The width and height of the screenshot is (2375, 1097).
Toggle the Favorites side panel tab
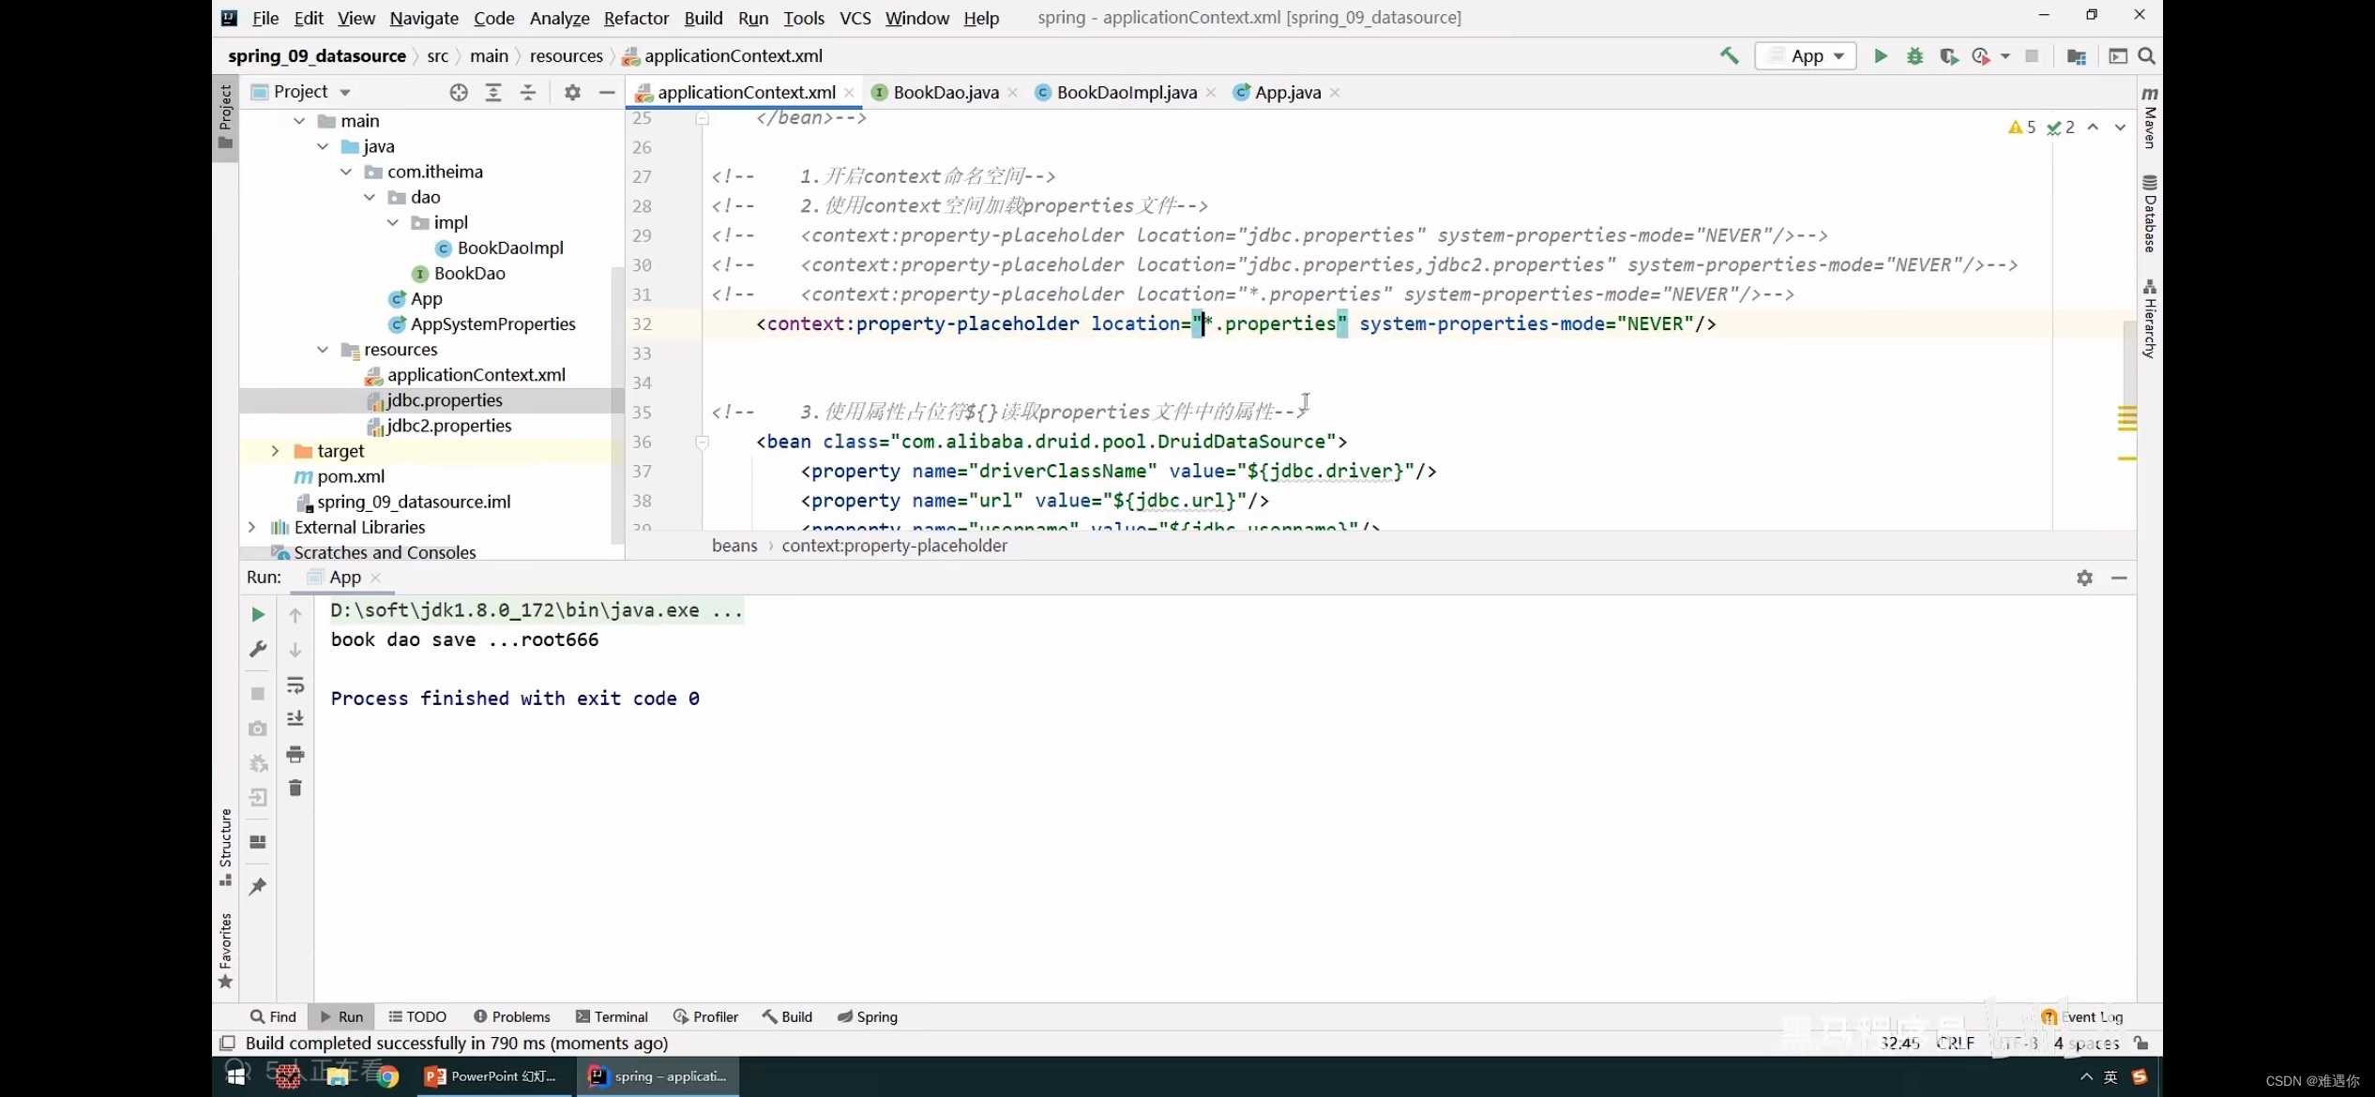click(225, 951)
